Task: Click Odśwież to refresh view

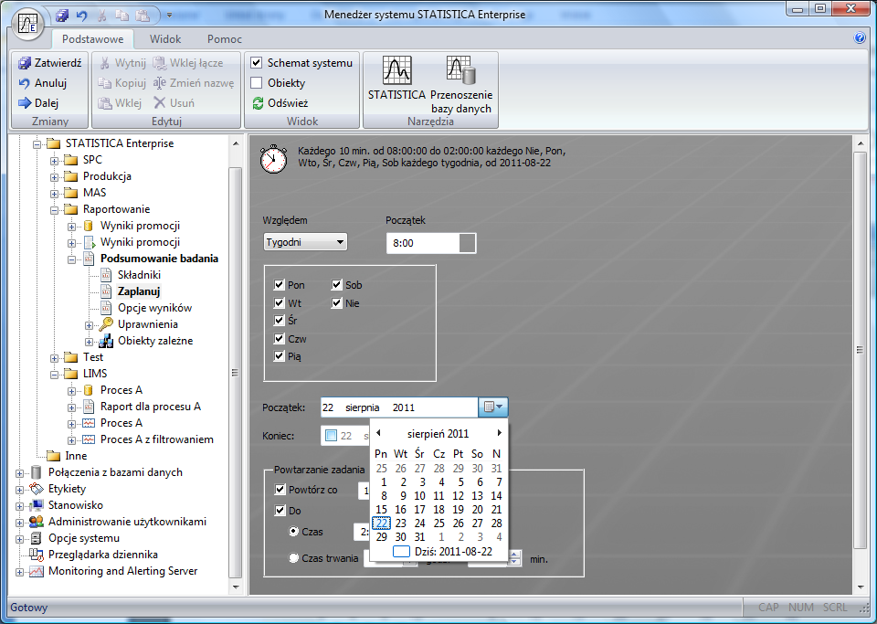Action: (x=280, y=103)
